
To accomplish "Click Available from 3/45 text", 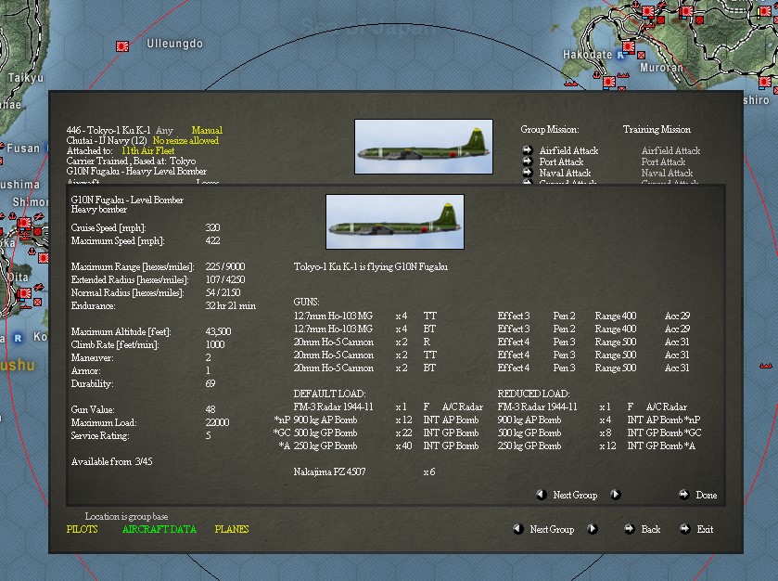I will (111, 462).
